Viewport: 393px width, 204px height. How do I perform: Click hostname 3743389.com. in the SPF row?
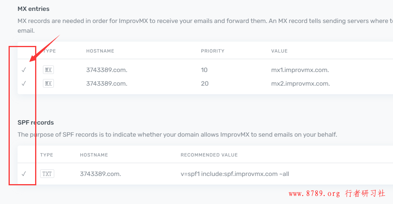coord(101,174)
